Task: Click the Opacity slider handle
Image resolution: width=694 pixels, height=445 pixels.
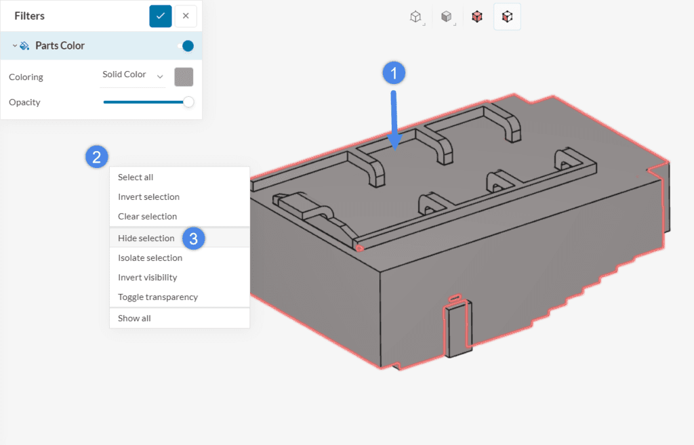Action: pyautogui.click(x=188, y=102)
